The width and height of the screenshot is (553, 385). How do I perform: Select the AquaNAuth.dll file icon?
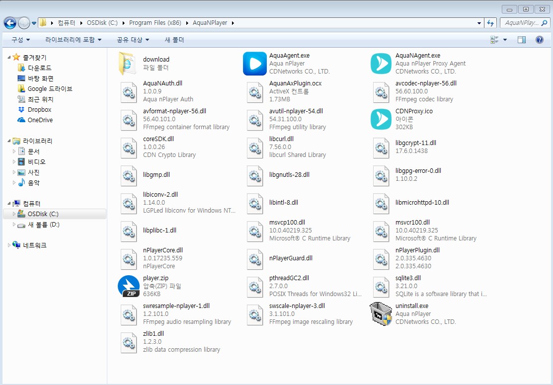[x=129, y=92]
